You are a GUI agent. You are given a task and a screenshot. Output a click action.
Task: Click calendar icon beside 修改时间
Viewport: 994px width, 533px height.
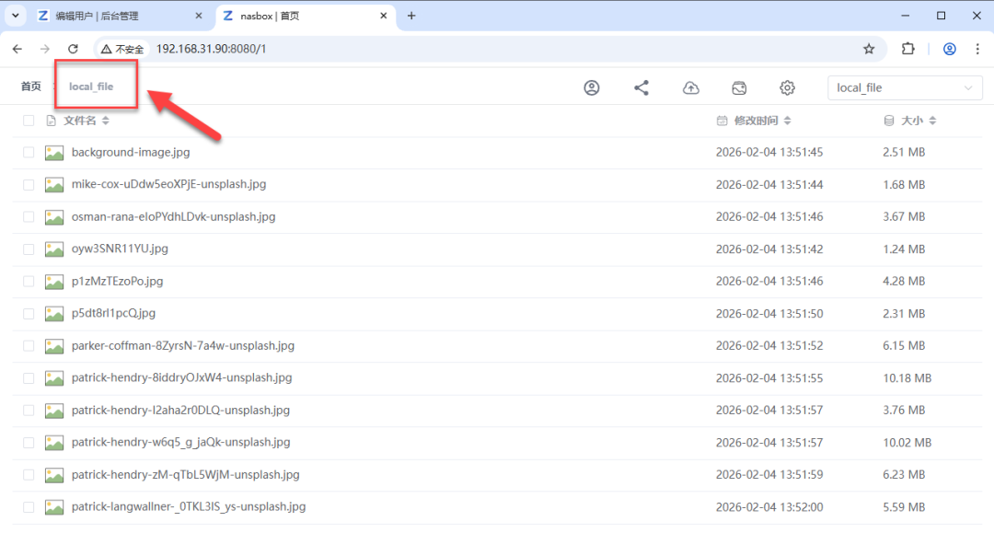point(722,121)
